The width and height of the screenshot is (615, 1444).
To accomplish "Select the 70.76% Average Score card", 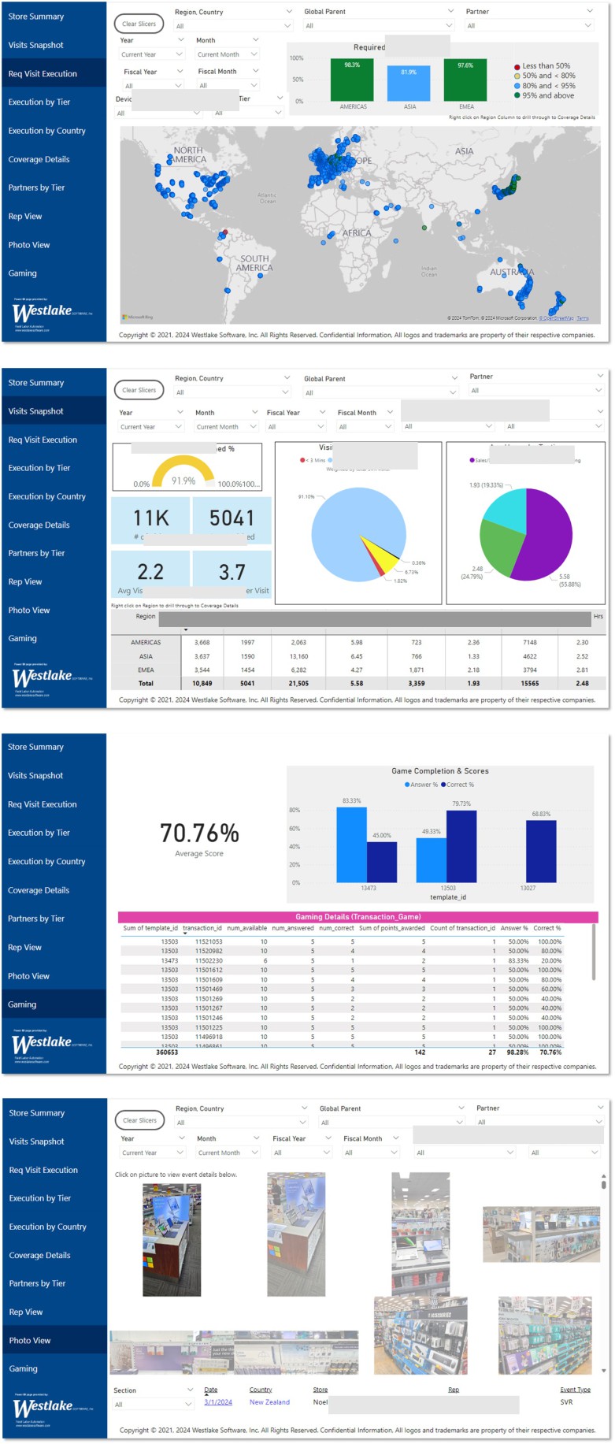I will click(199, 838).
